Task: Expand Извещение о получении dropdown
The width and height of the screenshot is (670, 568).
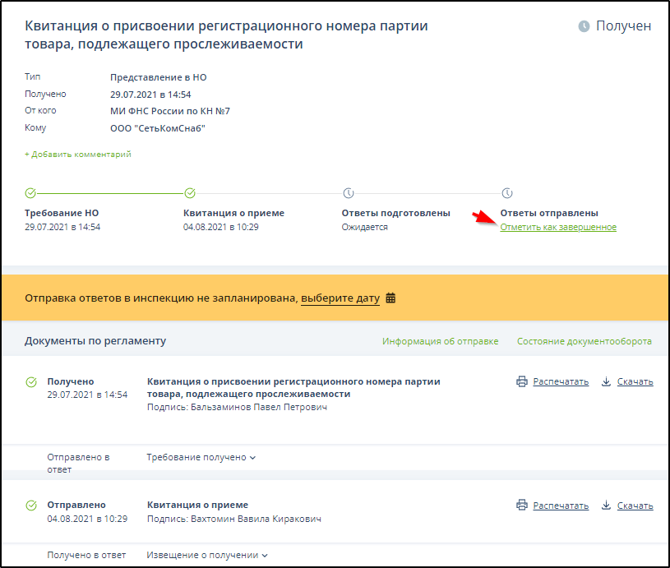Action: point(206,555)
